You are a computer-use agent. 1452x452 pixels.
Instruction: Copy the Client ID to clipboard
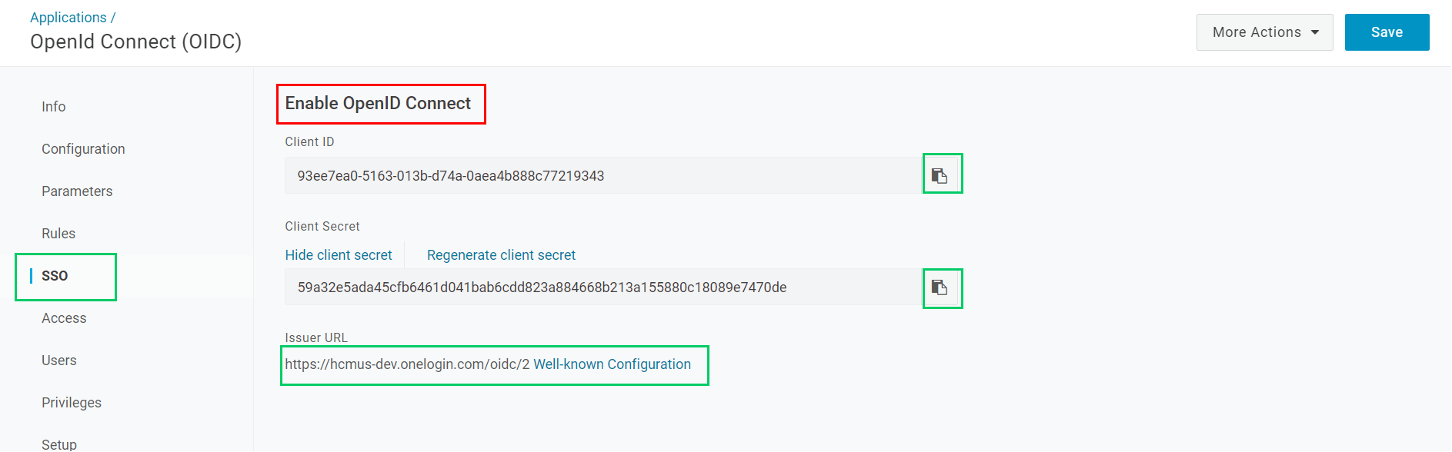940,175
